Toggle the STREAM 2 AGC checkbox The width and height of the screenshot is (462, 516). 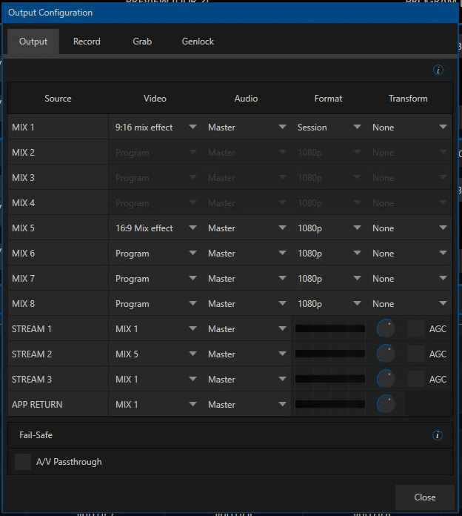(x=416, y=354)
